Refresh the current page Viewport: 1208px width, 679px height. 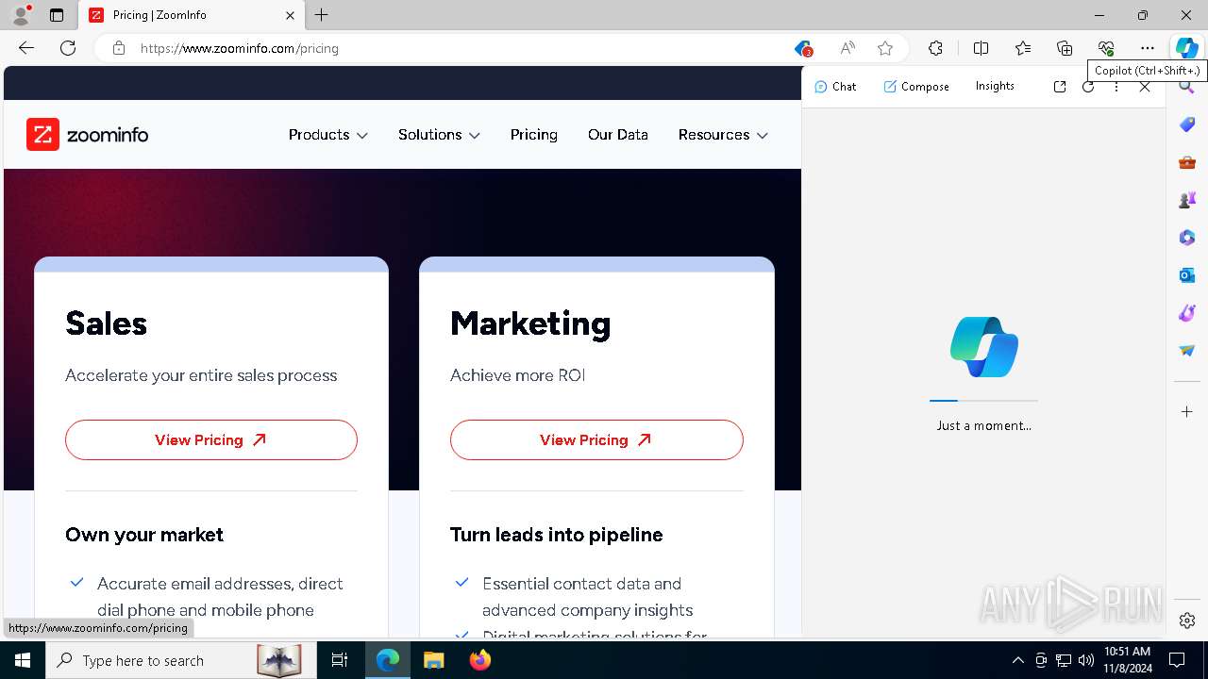click(x=68, y=48)
